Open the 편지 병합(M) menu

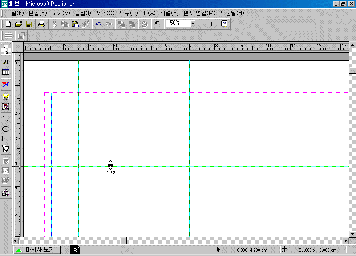tap(199, 13)
